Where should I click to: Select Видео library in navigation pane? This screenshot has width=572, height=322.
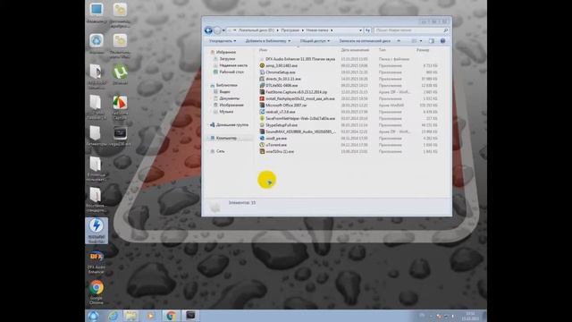[x=224, y=91]
